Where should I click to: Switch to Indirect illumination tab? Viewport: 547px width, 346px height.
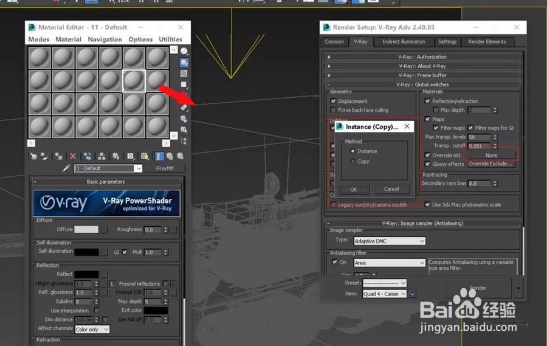tap(404, 41)
